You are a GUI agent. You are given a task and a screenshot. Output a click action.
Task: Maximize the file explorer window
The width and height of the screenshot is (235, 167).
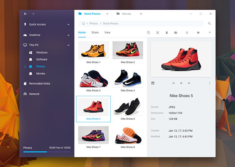tap(201, 14)
